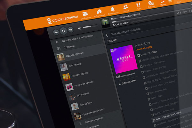
Task: Click the Одноклассники logo
Action: (61, 20)
